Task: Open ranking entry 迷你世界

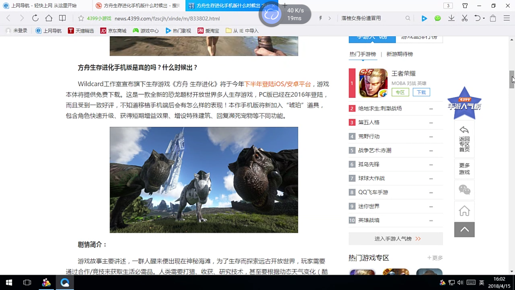Action: coord(369,206)
